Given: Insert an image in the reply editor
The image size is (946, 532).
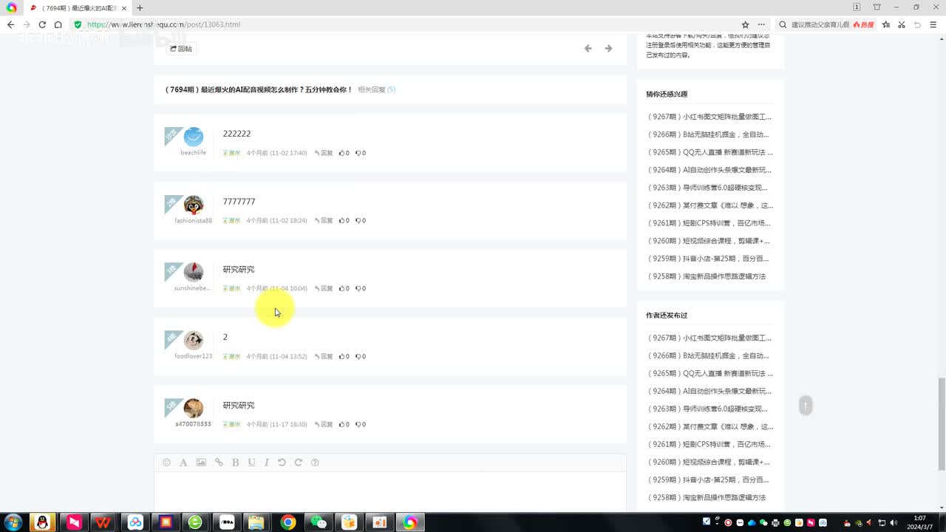Looking at the screenshot, I should click(201, 463).
